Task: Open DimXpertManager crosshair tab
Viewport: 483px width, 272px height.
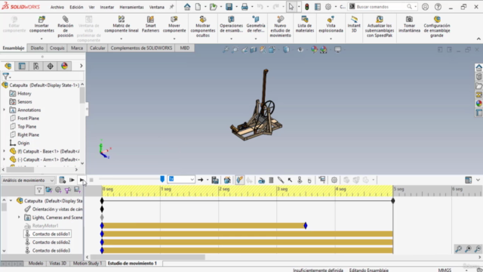Action: coord(51,66)
